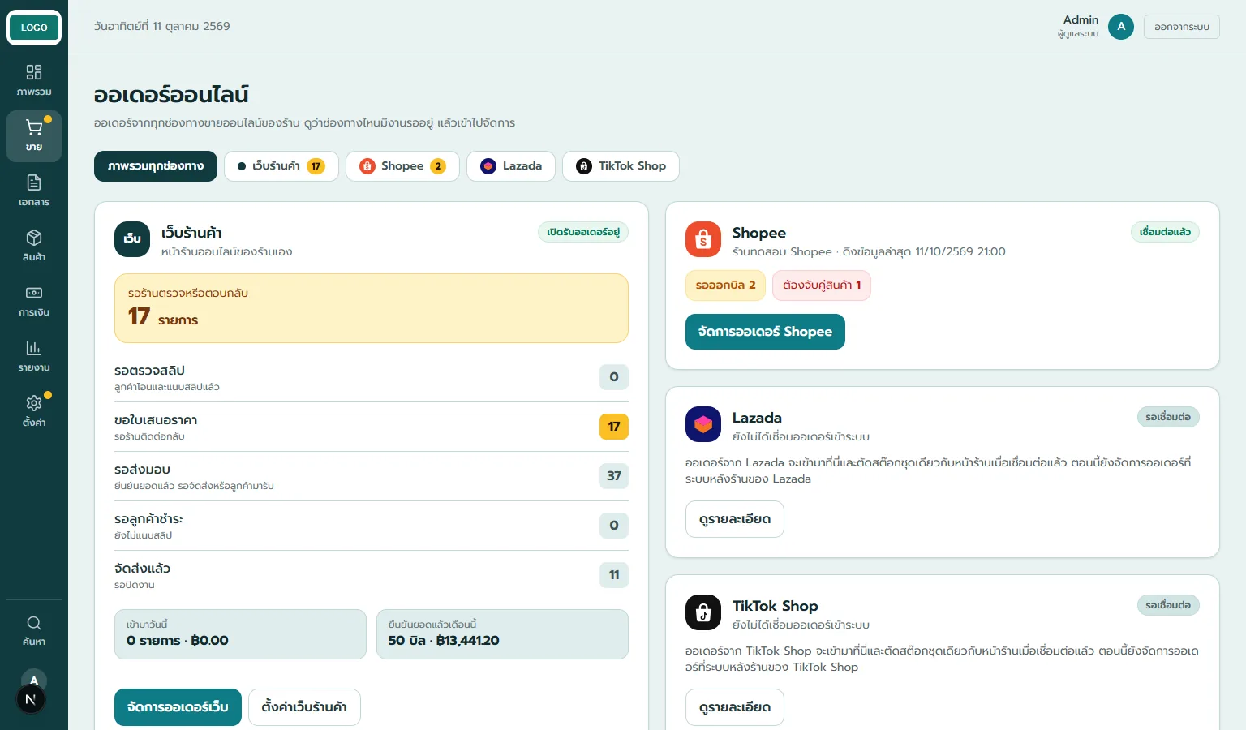Switch to the Shopee channel tab
The width and height of the screenshot is (1246, 730).
coord(402,166)
